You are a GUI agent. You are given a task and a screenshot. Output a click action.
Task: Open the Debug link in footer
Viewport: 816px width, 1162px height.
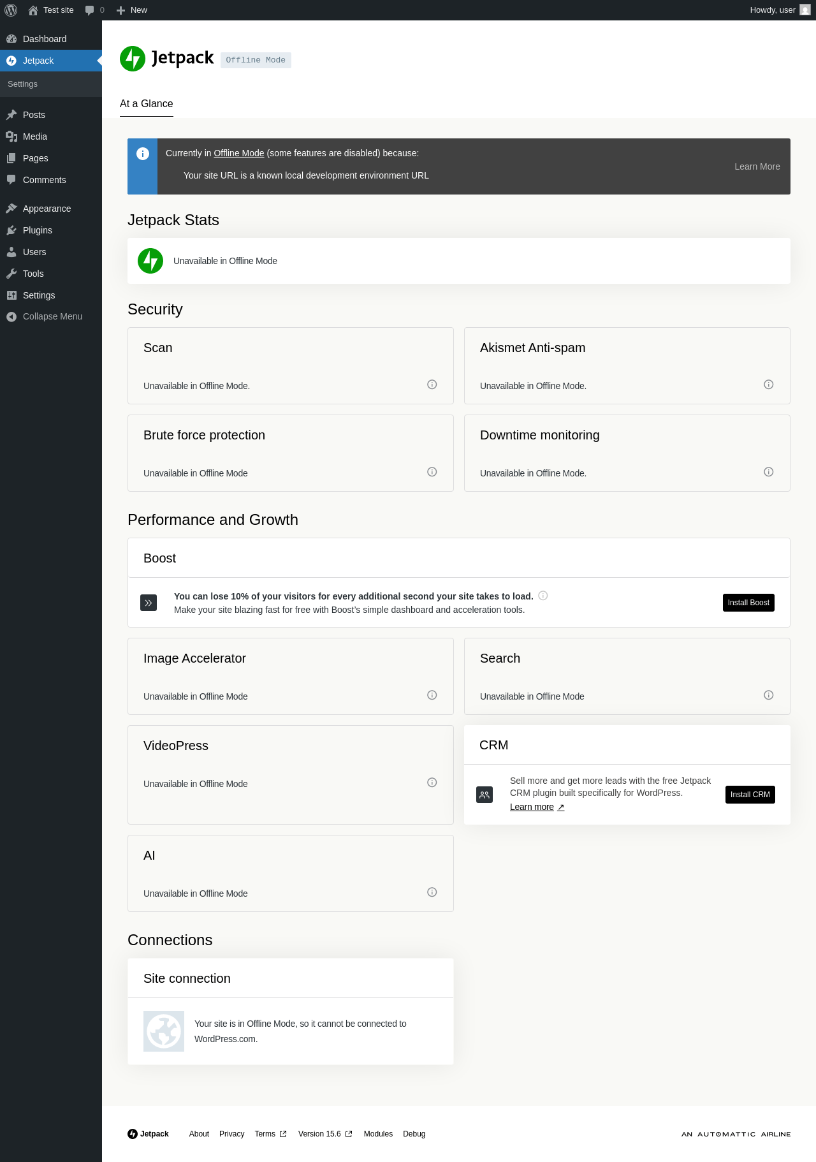(x=414, y=1134)
